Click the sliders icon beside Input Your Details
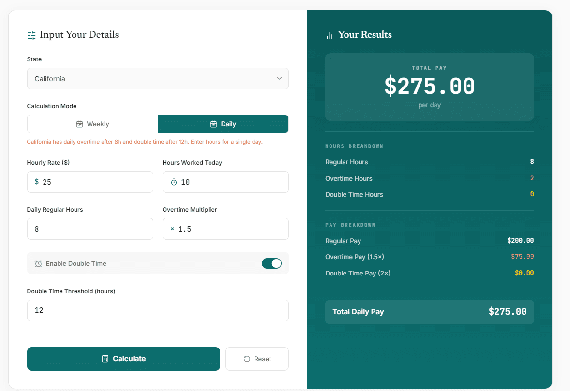 click(31, 35)
